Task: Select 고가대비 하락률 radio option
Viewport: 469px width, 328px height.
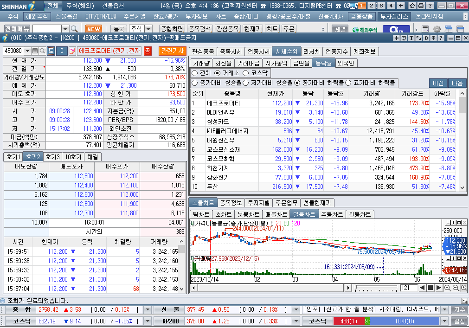Action: pos(348,83)
